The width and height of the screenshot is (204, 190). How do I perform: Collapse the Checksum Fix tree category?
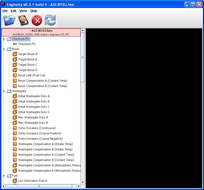4,39
